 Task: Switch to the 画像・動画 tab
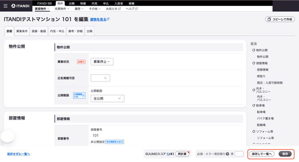pyautogui.click(x=39, y=31)
